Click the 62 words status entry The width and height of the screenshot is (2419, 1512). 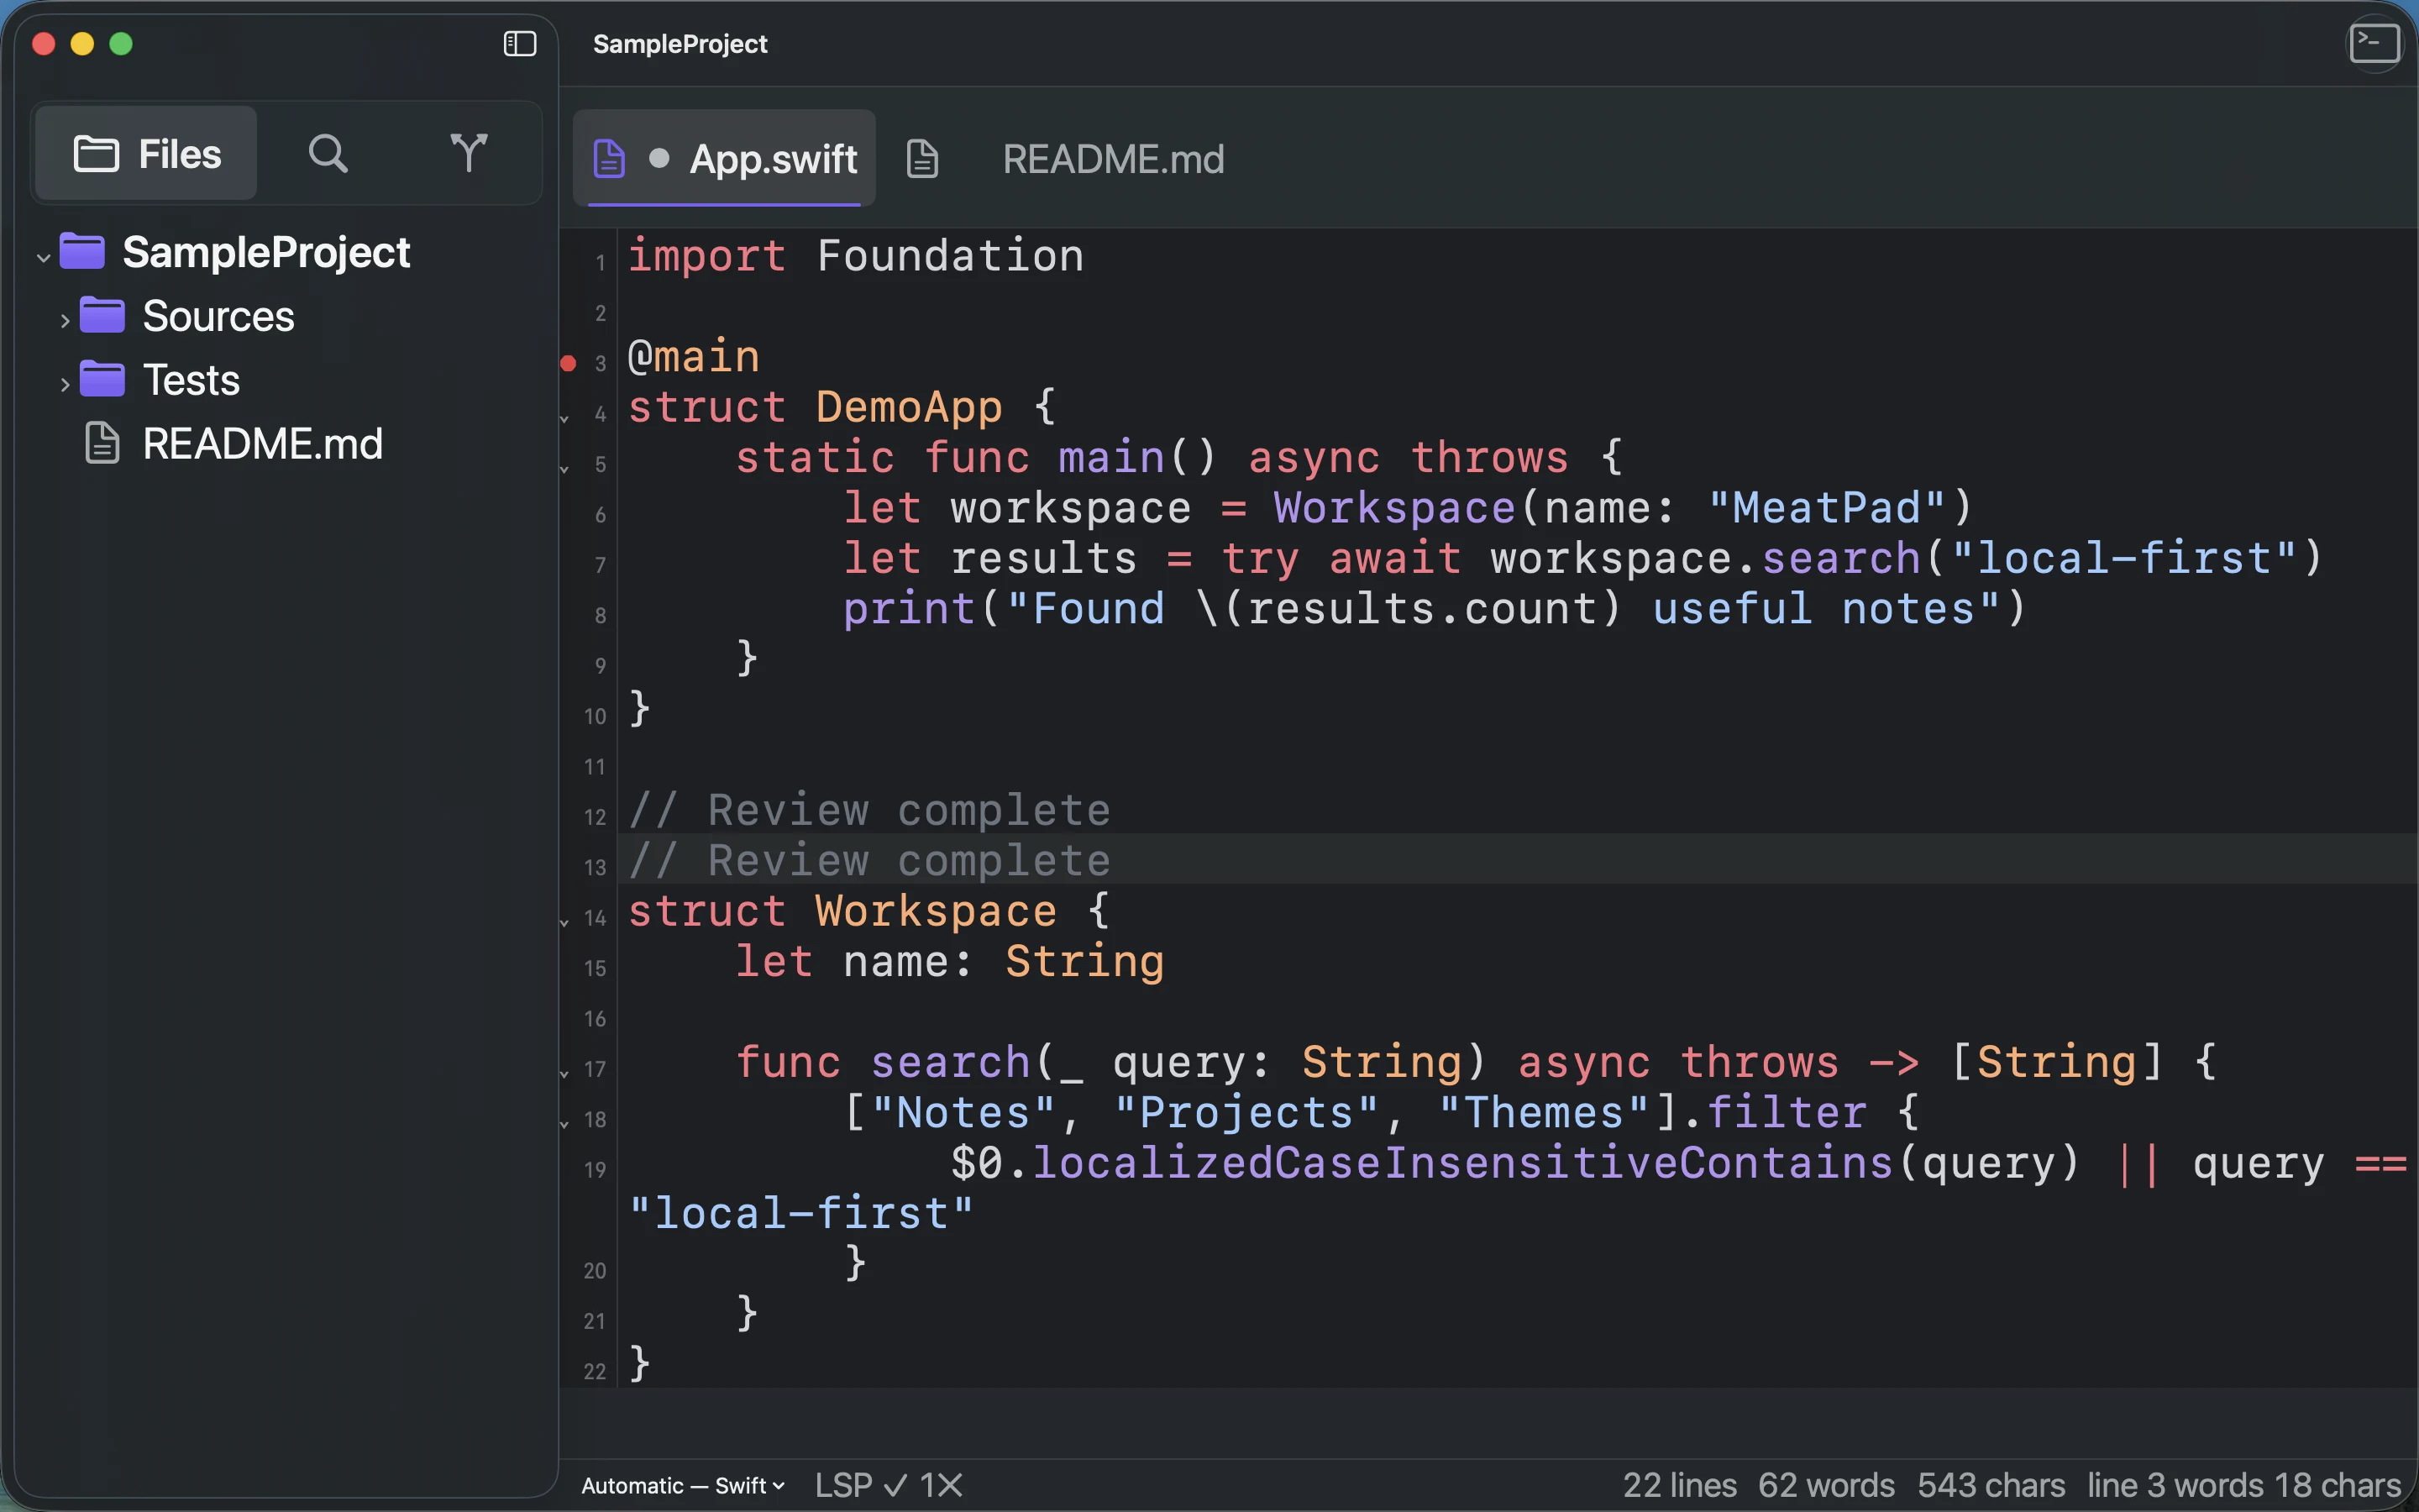(1826, 1486)
